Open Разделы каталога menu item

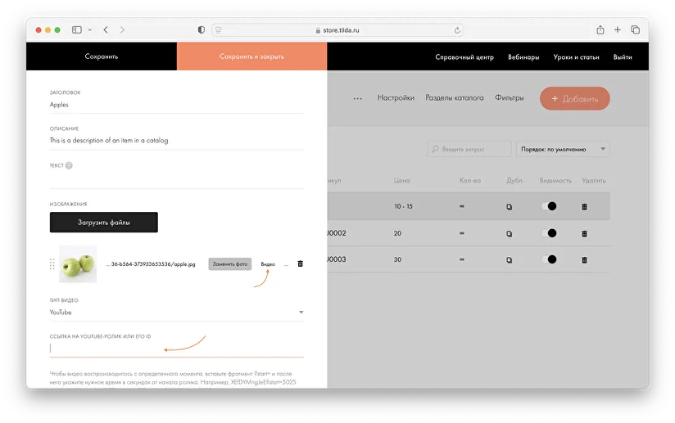(454, 98)
